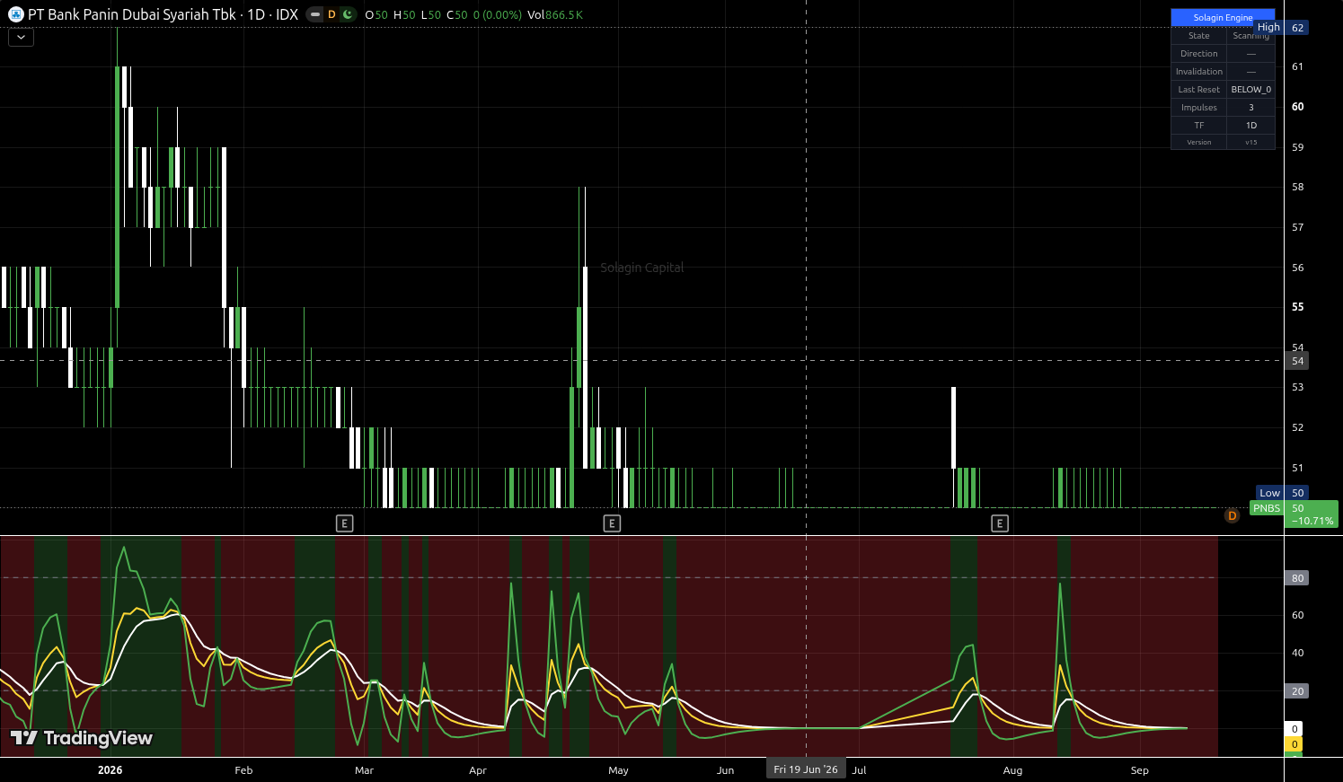The image size is (1343, 782).
Task: Click the Vol 866.5K legend value
Action: tap(555, 14)
